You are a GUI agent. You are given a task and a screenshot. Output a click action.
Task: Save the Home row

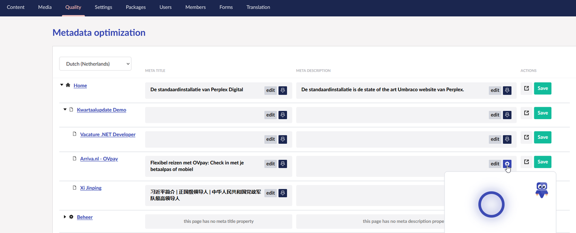point(542,88)
